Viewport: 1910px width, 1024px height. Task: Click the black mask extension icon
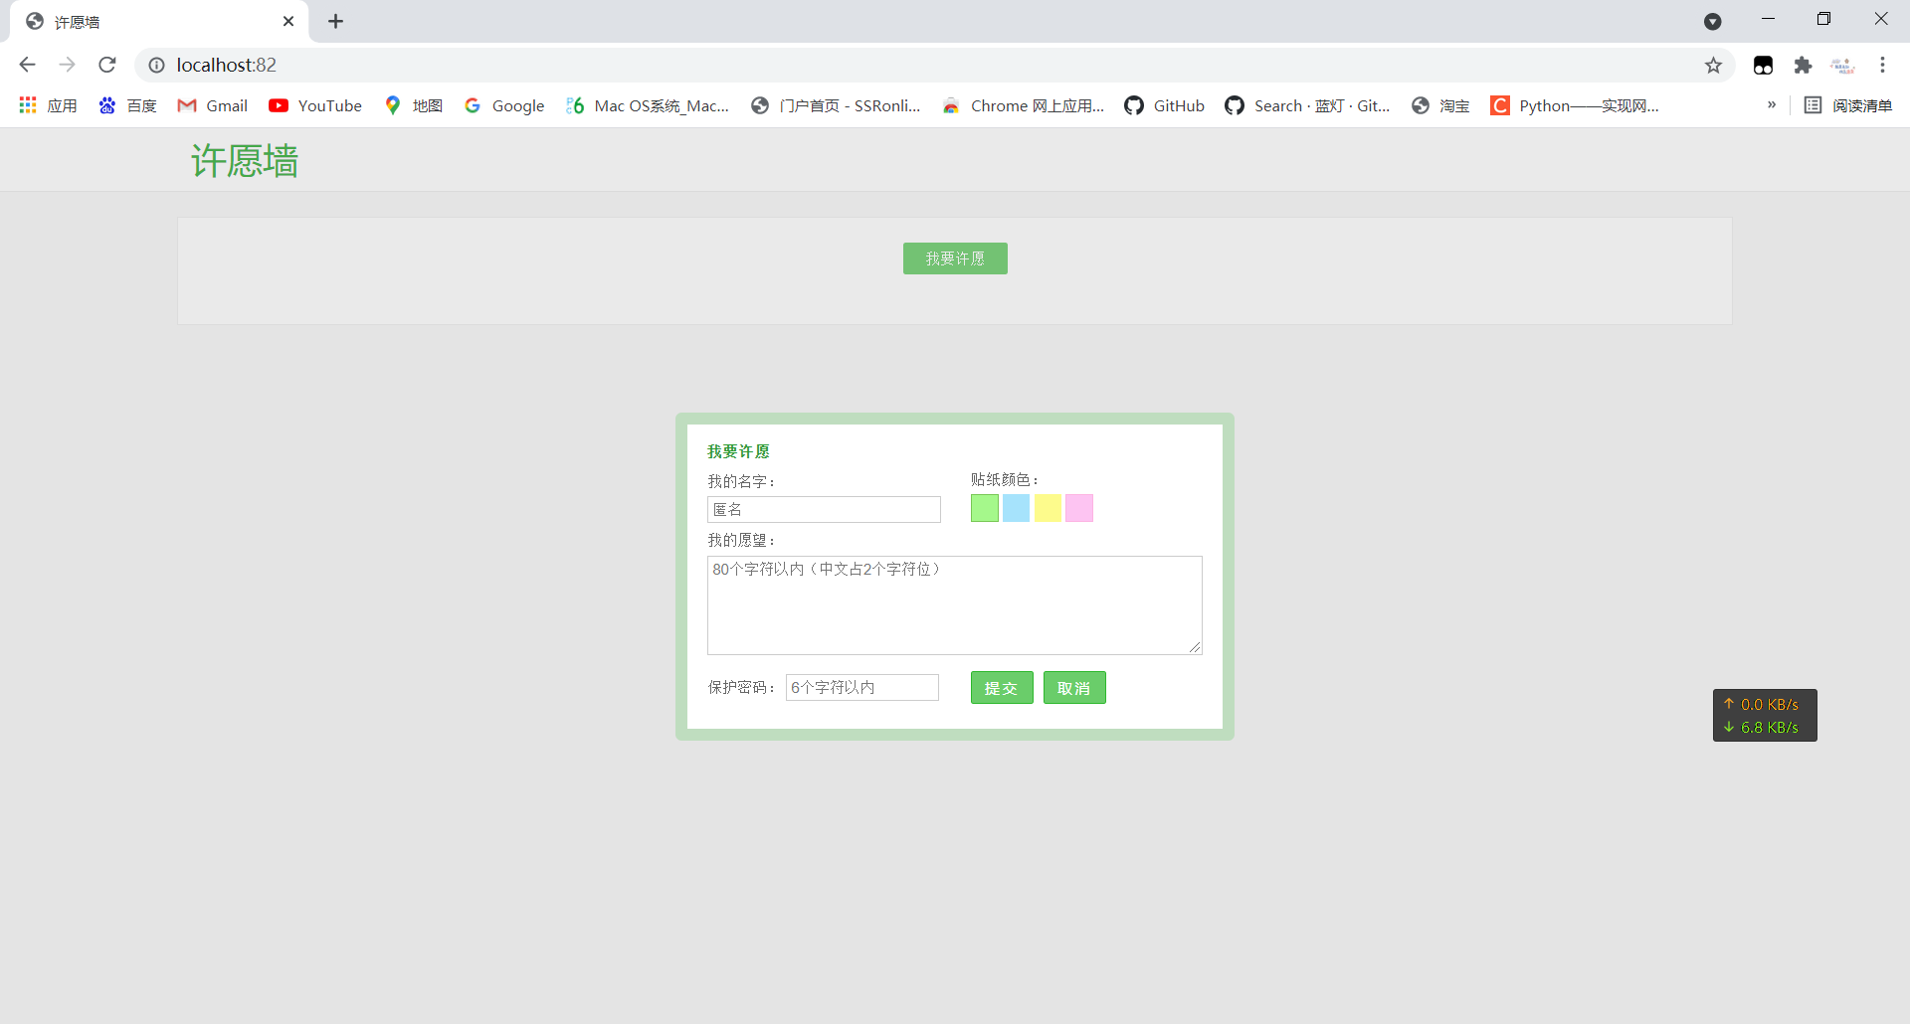tap(1763, 65)
